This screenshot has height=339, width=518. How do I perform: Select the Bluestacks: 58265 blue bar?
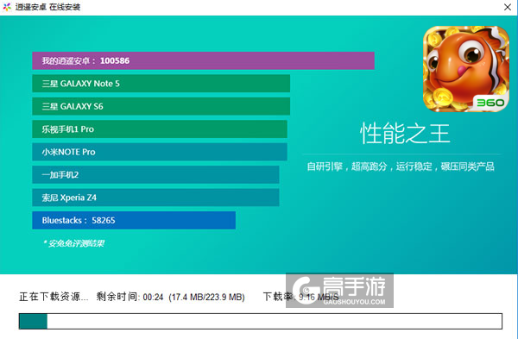134,220
